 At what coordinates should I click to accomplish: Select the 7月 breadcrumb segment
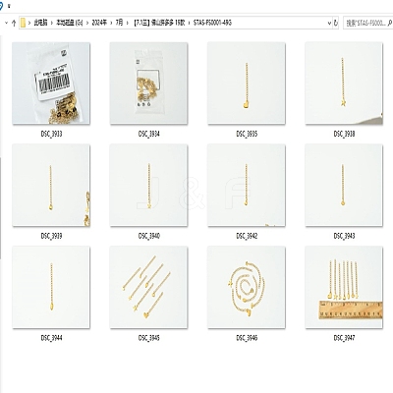[x=119, y=23]
